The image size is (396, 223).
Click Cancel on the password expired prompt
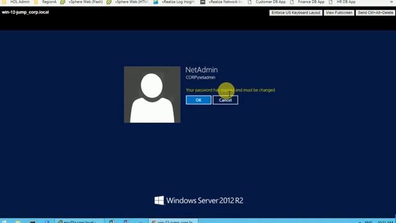[225, 100]
